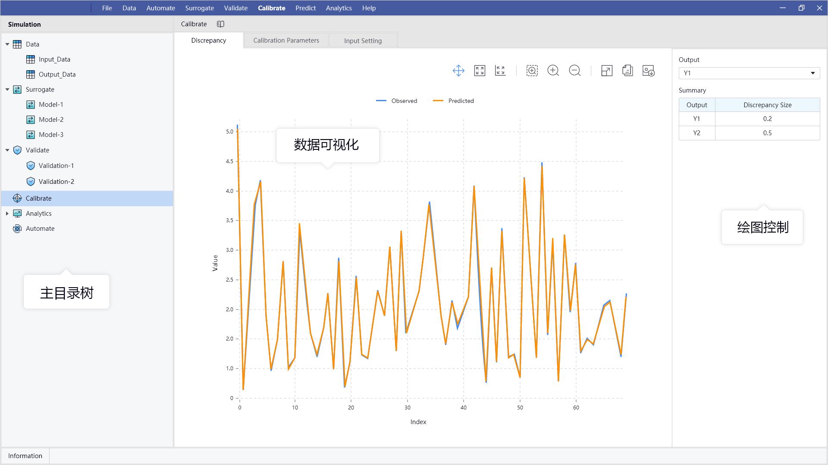Activate box zoom selection tool

(532, 71)
